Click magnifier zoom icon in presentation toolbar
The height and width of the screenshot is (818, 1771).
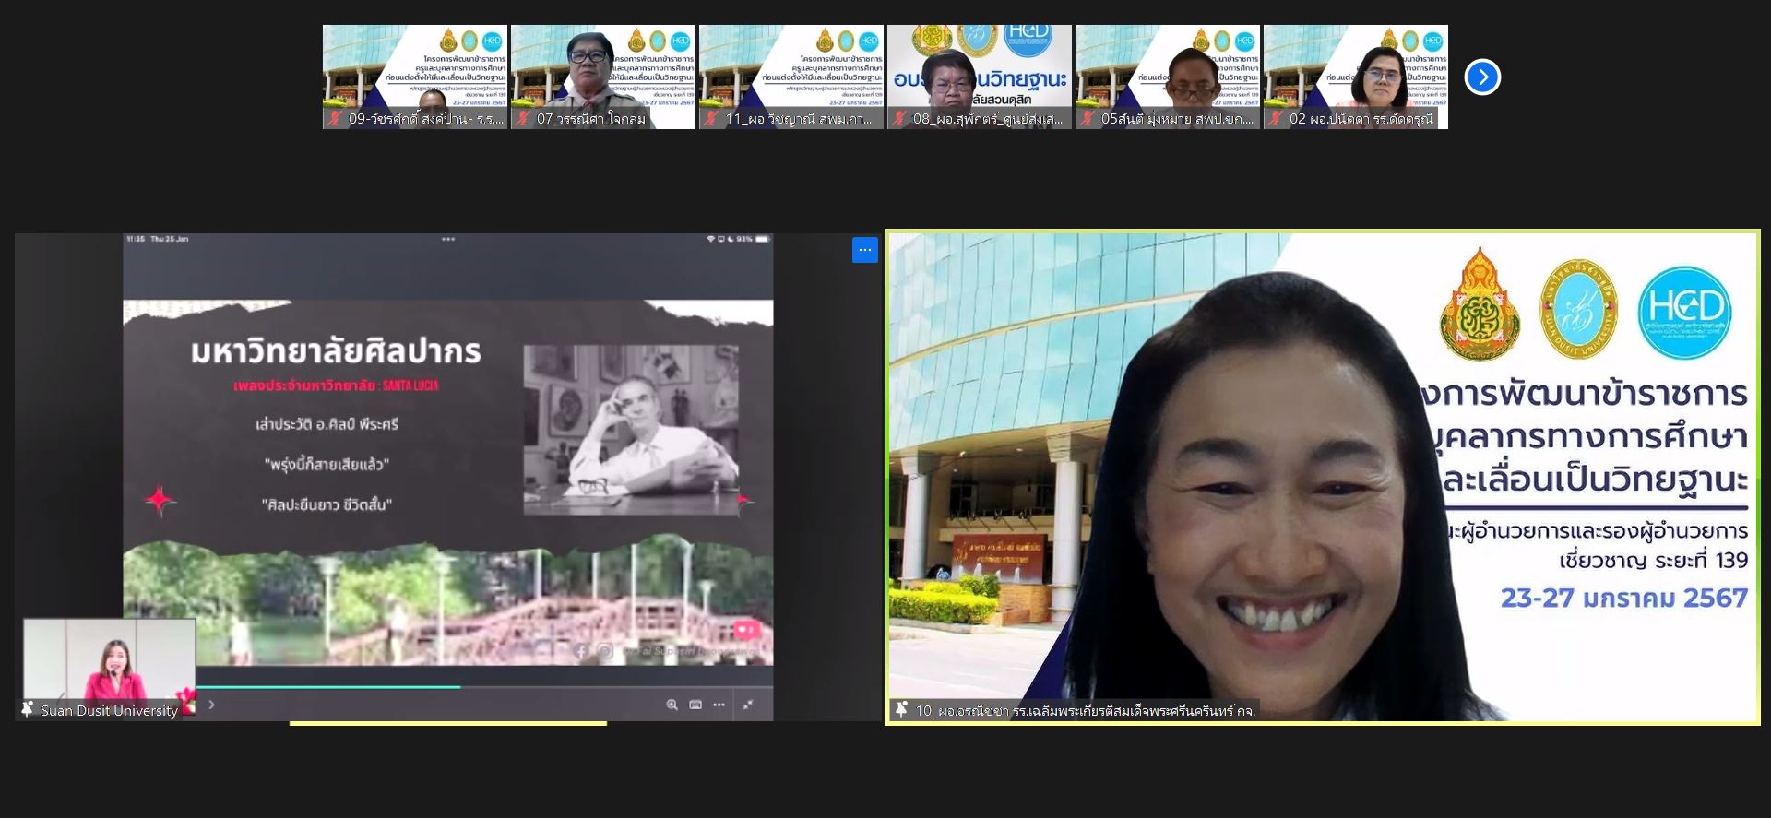672,705
